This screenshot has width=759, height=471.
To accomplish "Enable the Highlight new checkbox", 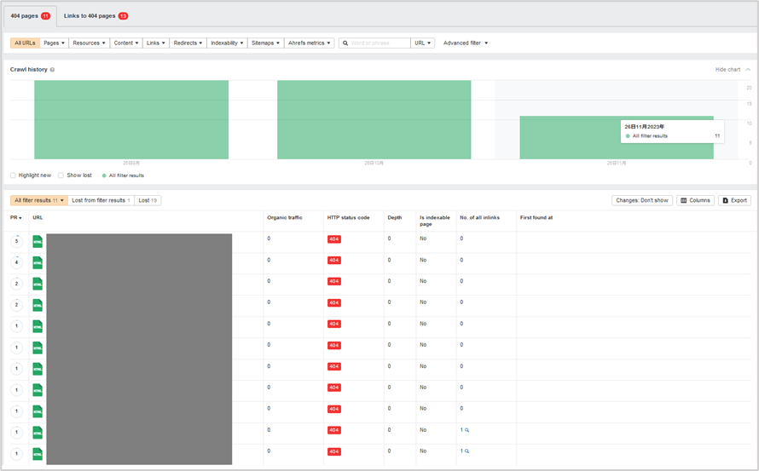I will point(13,175).
